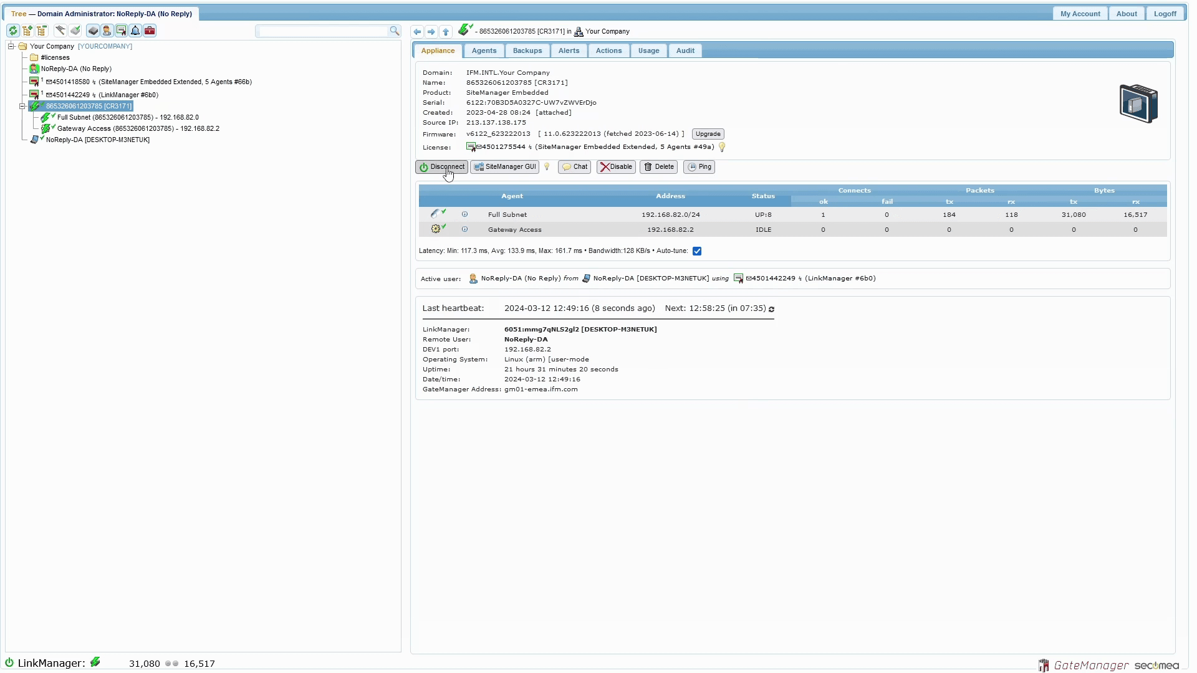This screenshot has height=673, width=1197.
Task: Click the collapse all tree icon
Action: point(42,31)
